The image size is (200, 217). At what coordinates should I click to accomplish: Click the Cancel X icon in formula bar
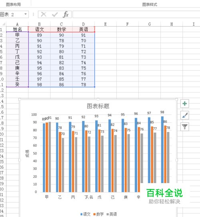click(44, 14)
